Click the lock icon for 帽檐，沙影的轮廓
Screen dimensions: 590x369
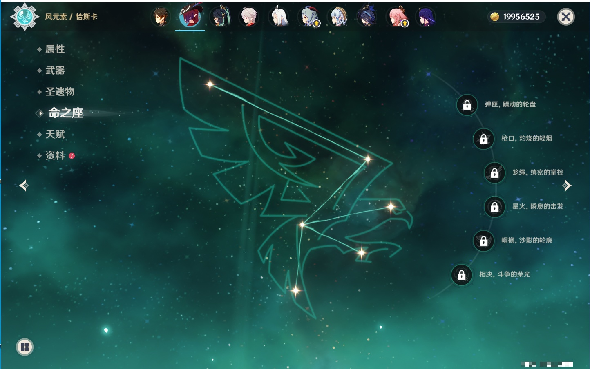(x=484, y=241)
